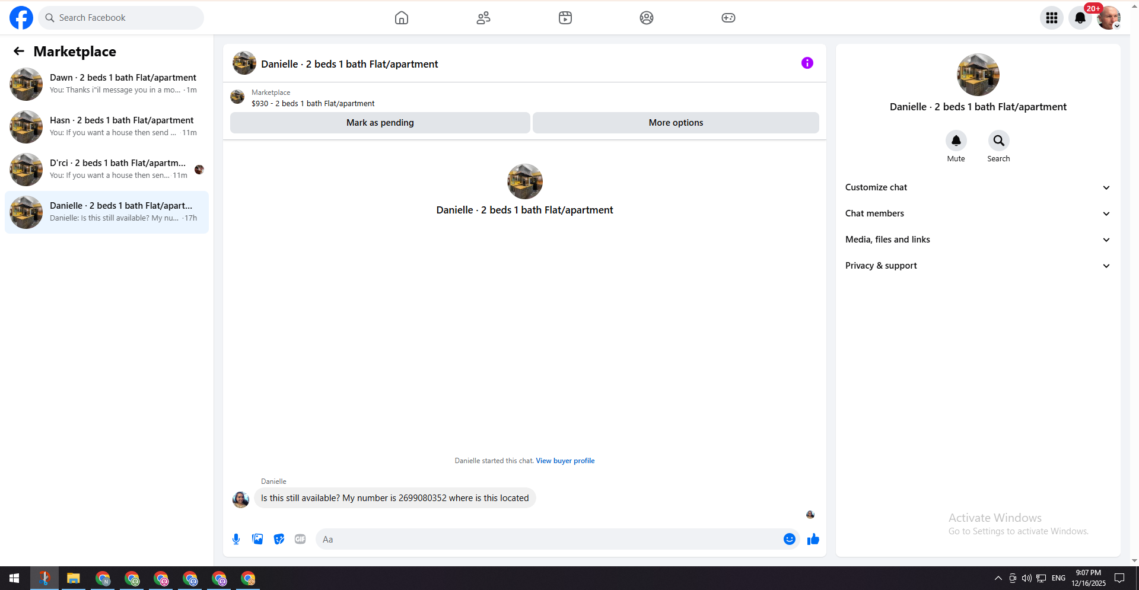Open the Groups icon in top navigation
The width and height of the screenshot is (1139, 590).
coord(647,18)
